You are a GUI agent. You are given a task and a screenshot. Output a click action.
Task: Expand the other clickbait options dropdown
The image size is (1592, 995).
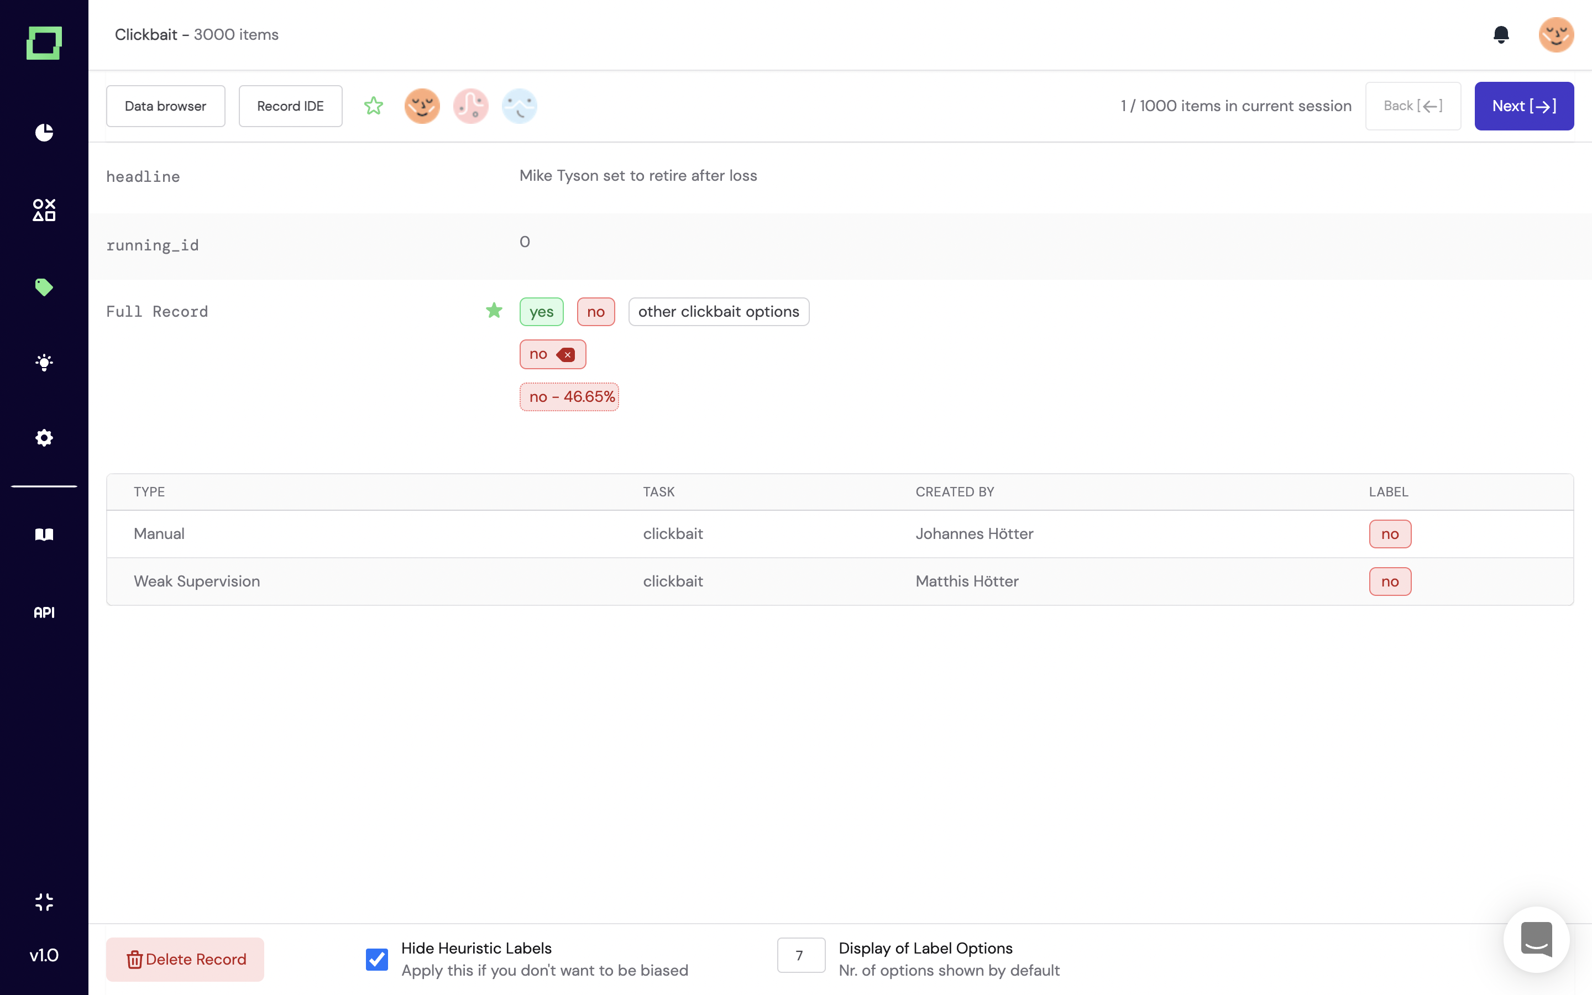coord(719,311)
